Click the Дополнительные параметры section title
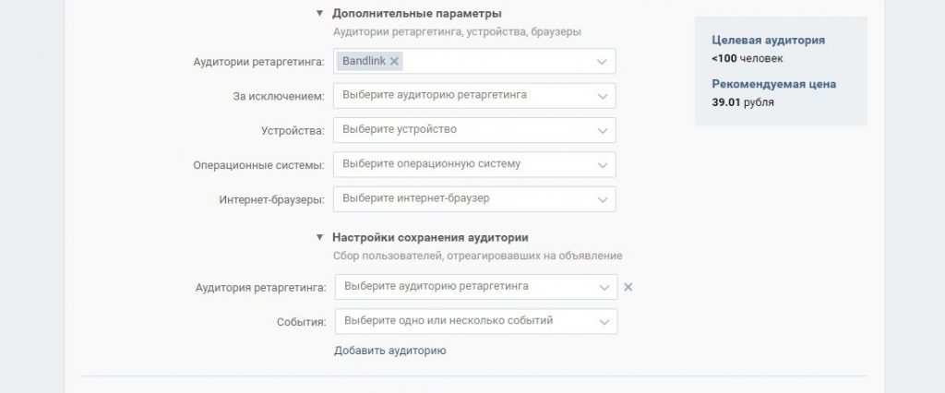The height and width of the screenshot is (393, 945). click(x=416, y=13)
